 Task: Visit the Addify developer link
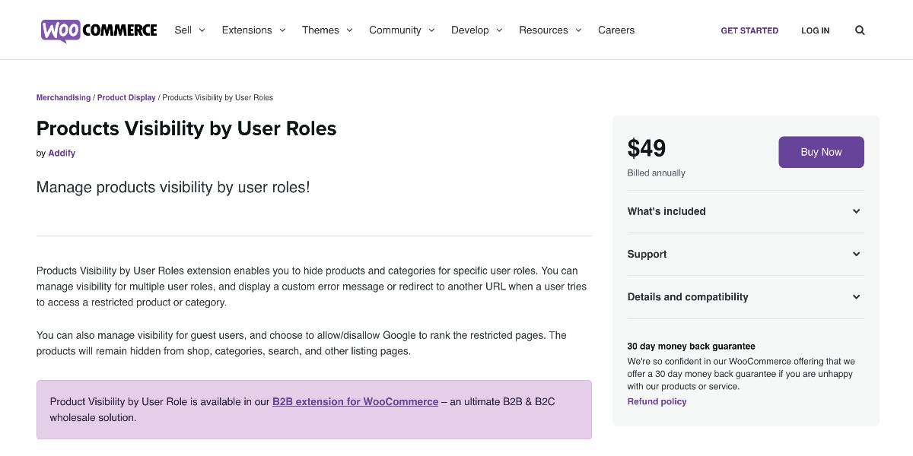62,153
